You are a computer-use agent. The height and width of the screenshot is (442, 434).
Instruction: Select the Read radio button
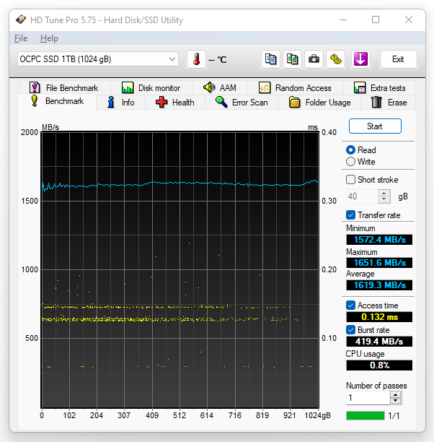click(350, 150)
